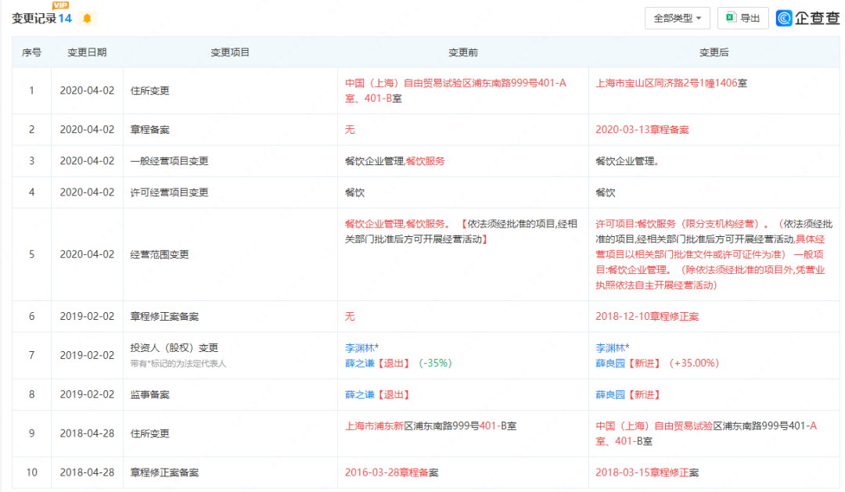Click the 变更前 column header
Viewport: 845px width, 492px height.
pos(463,52)
